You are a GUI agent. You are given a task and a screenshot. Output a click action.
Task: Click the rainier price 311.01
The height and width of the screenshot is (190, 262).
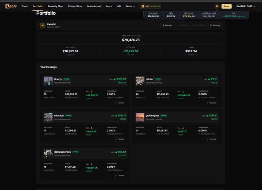tap(214, 79)
